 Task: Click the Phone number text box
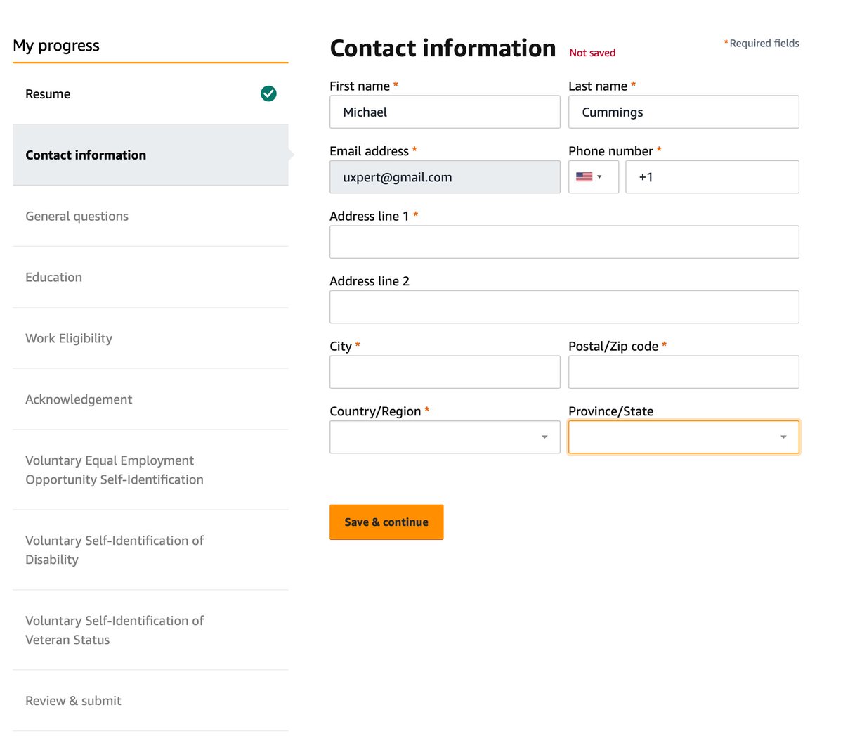tap(712, 177)
